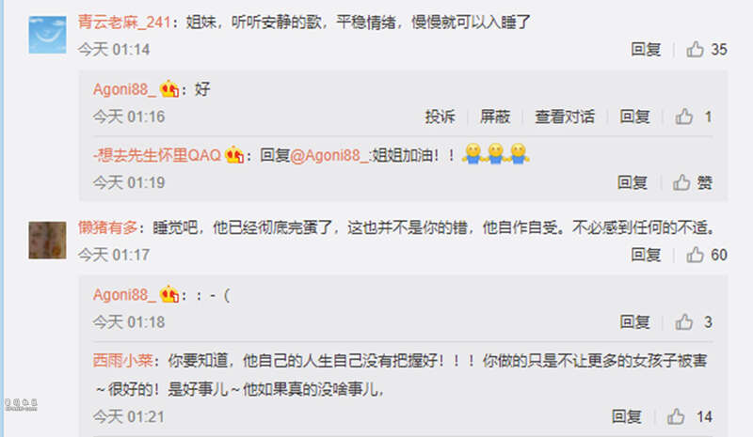Open the 西雨小菜 username link

tap(123, 360)
